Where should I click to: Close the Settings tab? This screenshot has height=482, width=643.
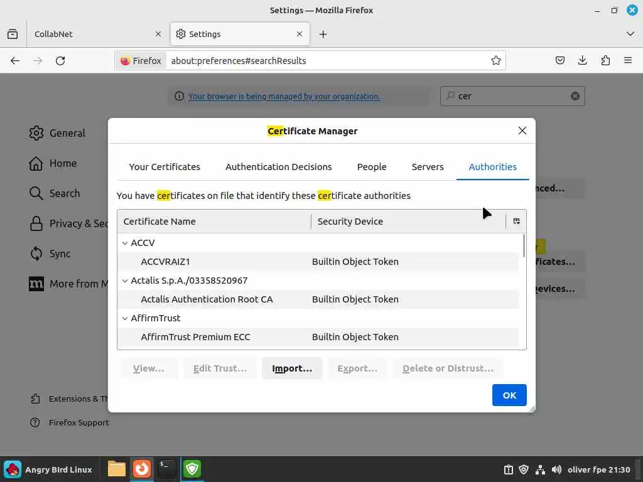point(300,34)
